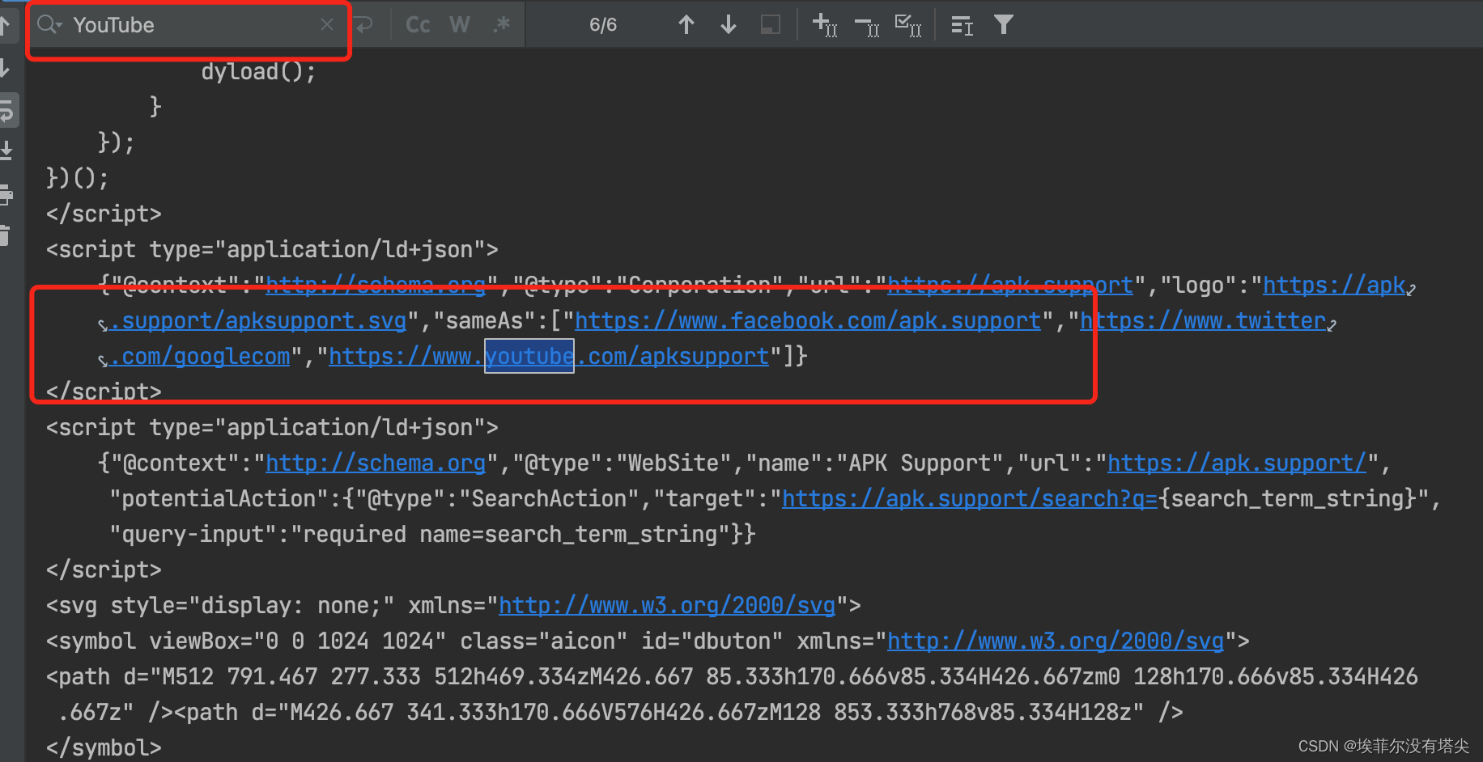Toggle soft-wrap button in left gutter

[7, 111]
